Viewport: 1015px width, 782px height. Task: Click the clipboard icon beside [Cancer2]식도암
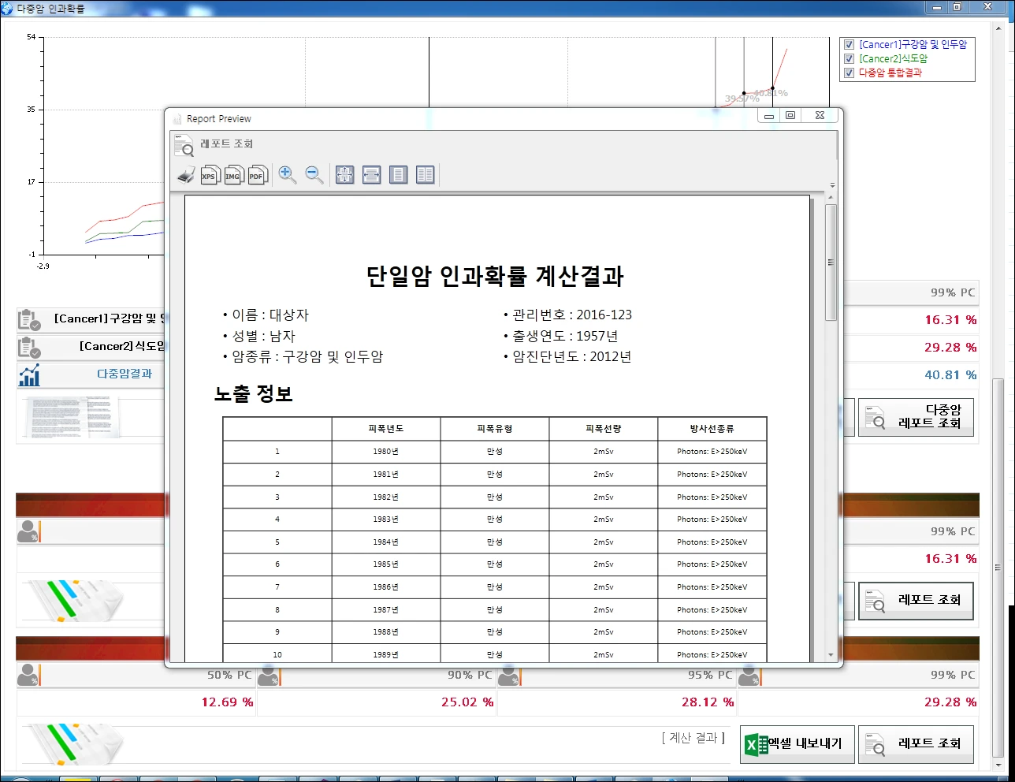29,347
